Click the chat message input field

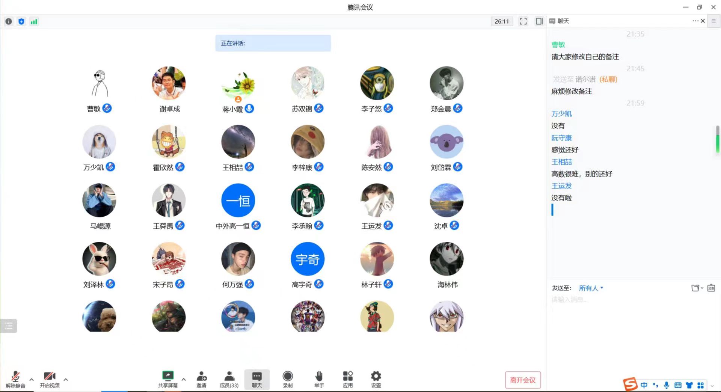[631, 319]
